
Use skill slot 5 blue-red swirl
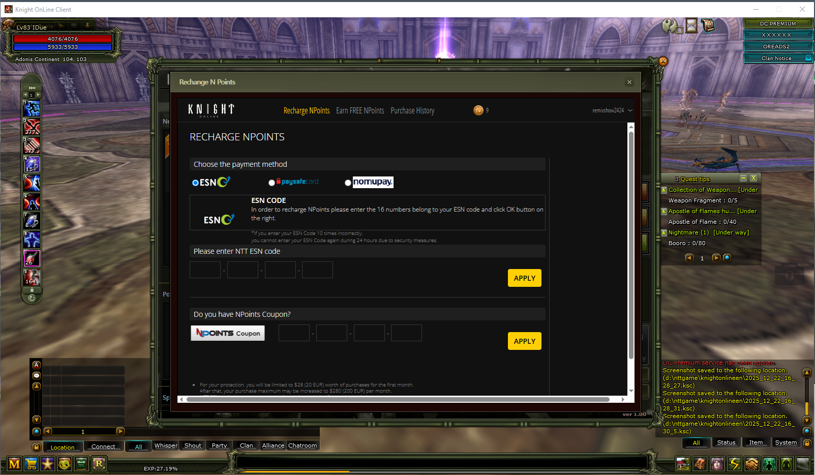(x=32, y=183)
